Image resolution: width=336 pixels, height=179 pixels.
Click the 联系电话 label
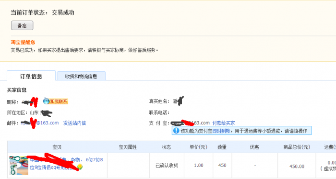159,112
